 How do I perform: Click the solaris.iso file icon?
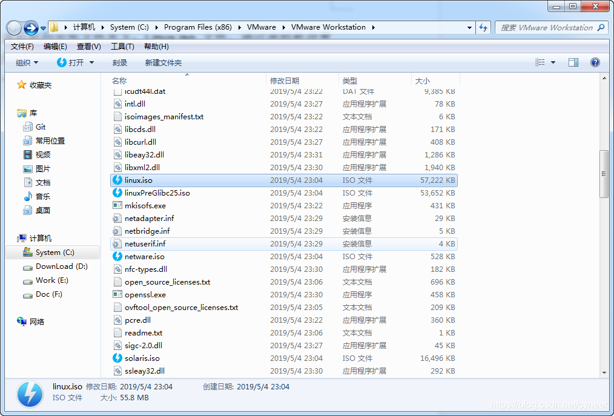tap(117, 358)
